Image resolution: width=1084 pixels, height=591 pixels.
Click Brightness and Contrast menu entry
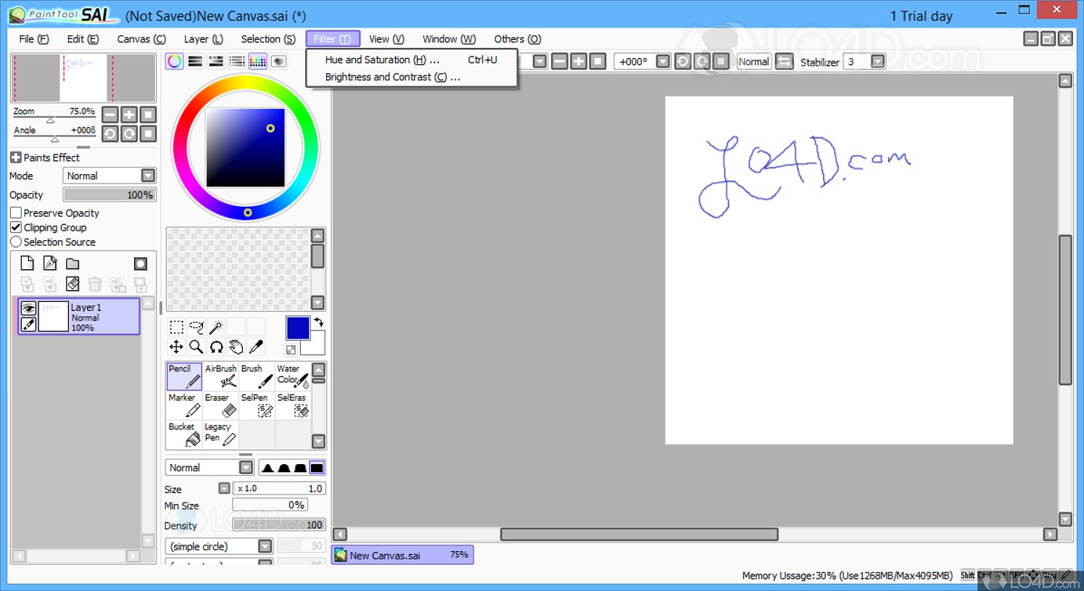(392, 78)
